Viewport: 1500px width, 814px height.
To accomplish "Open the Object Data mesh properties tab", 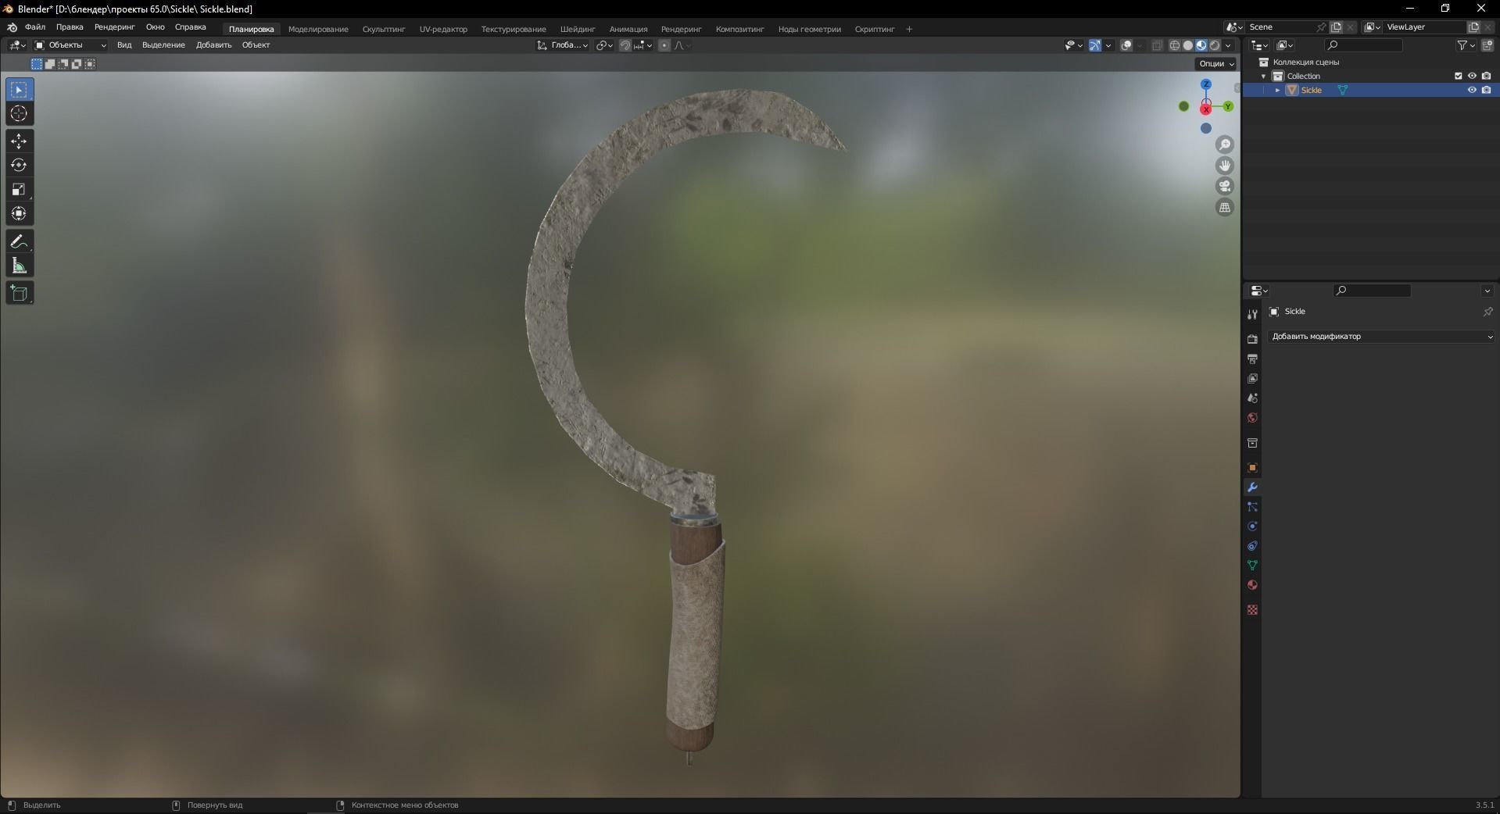I will click(x=1252, y=565).
